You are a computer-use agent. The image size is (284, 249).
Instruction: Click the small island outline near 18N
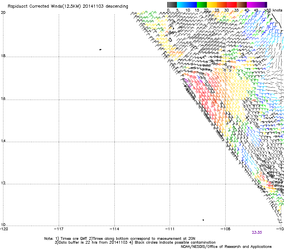(100, 49)
